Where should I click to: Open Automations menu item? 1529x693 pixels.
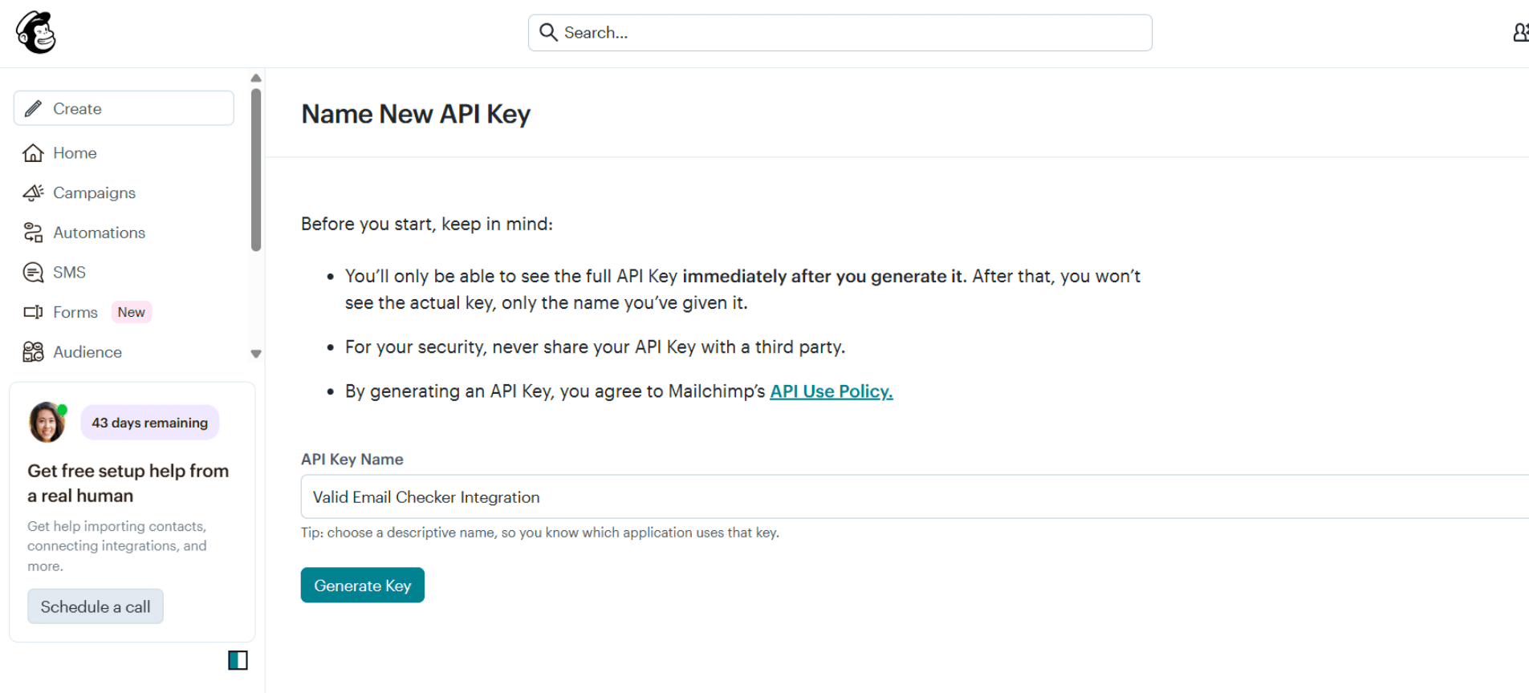coord(99,233)
